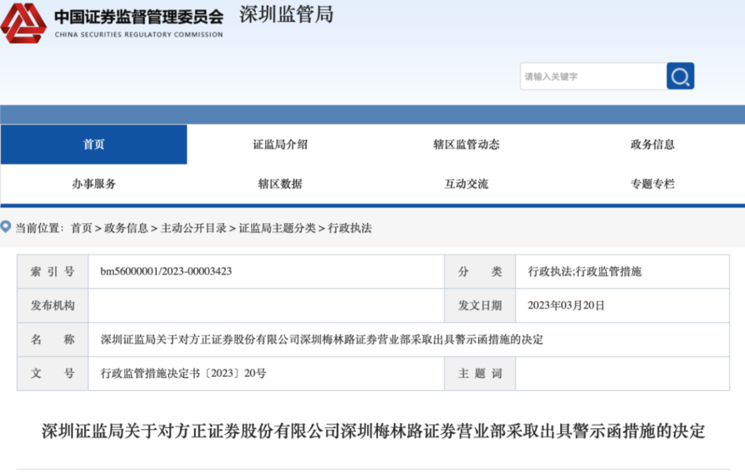Click the large article headline below the table
Screen dimensions: 745x473
pyautogui.click(x=373, y=431)
